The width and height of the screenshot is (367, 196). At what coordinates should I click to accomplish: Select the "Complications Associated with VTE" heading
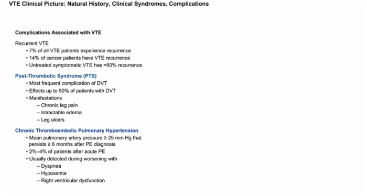pyautogui.click(x=58, y=32)
